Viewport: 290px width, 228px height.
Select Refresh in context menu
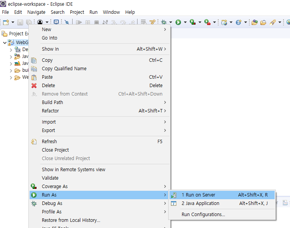pyautogui.click(x=100, y=142)
